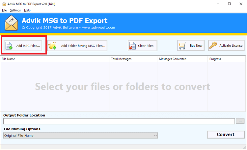The width and height of the screenshot is (247, 150).
Task: Click the resize grip in the status bar corner
Action: 245,148
